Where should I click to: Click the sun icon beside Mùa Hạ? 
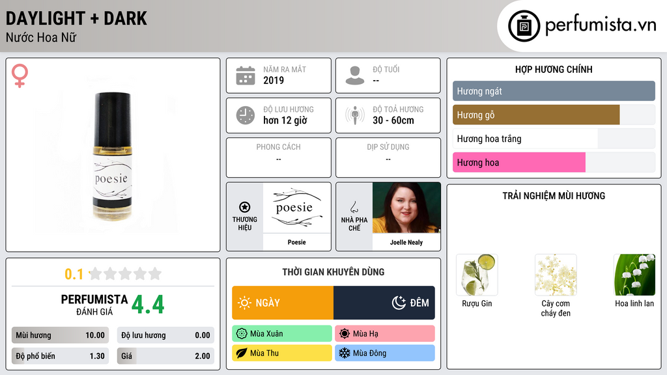point(344,334)
